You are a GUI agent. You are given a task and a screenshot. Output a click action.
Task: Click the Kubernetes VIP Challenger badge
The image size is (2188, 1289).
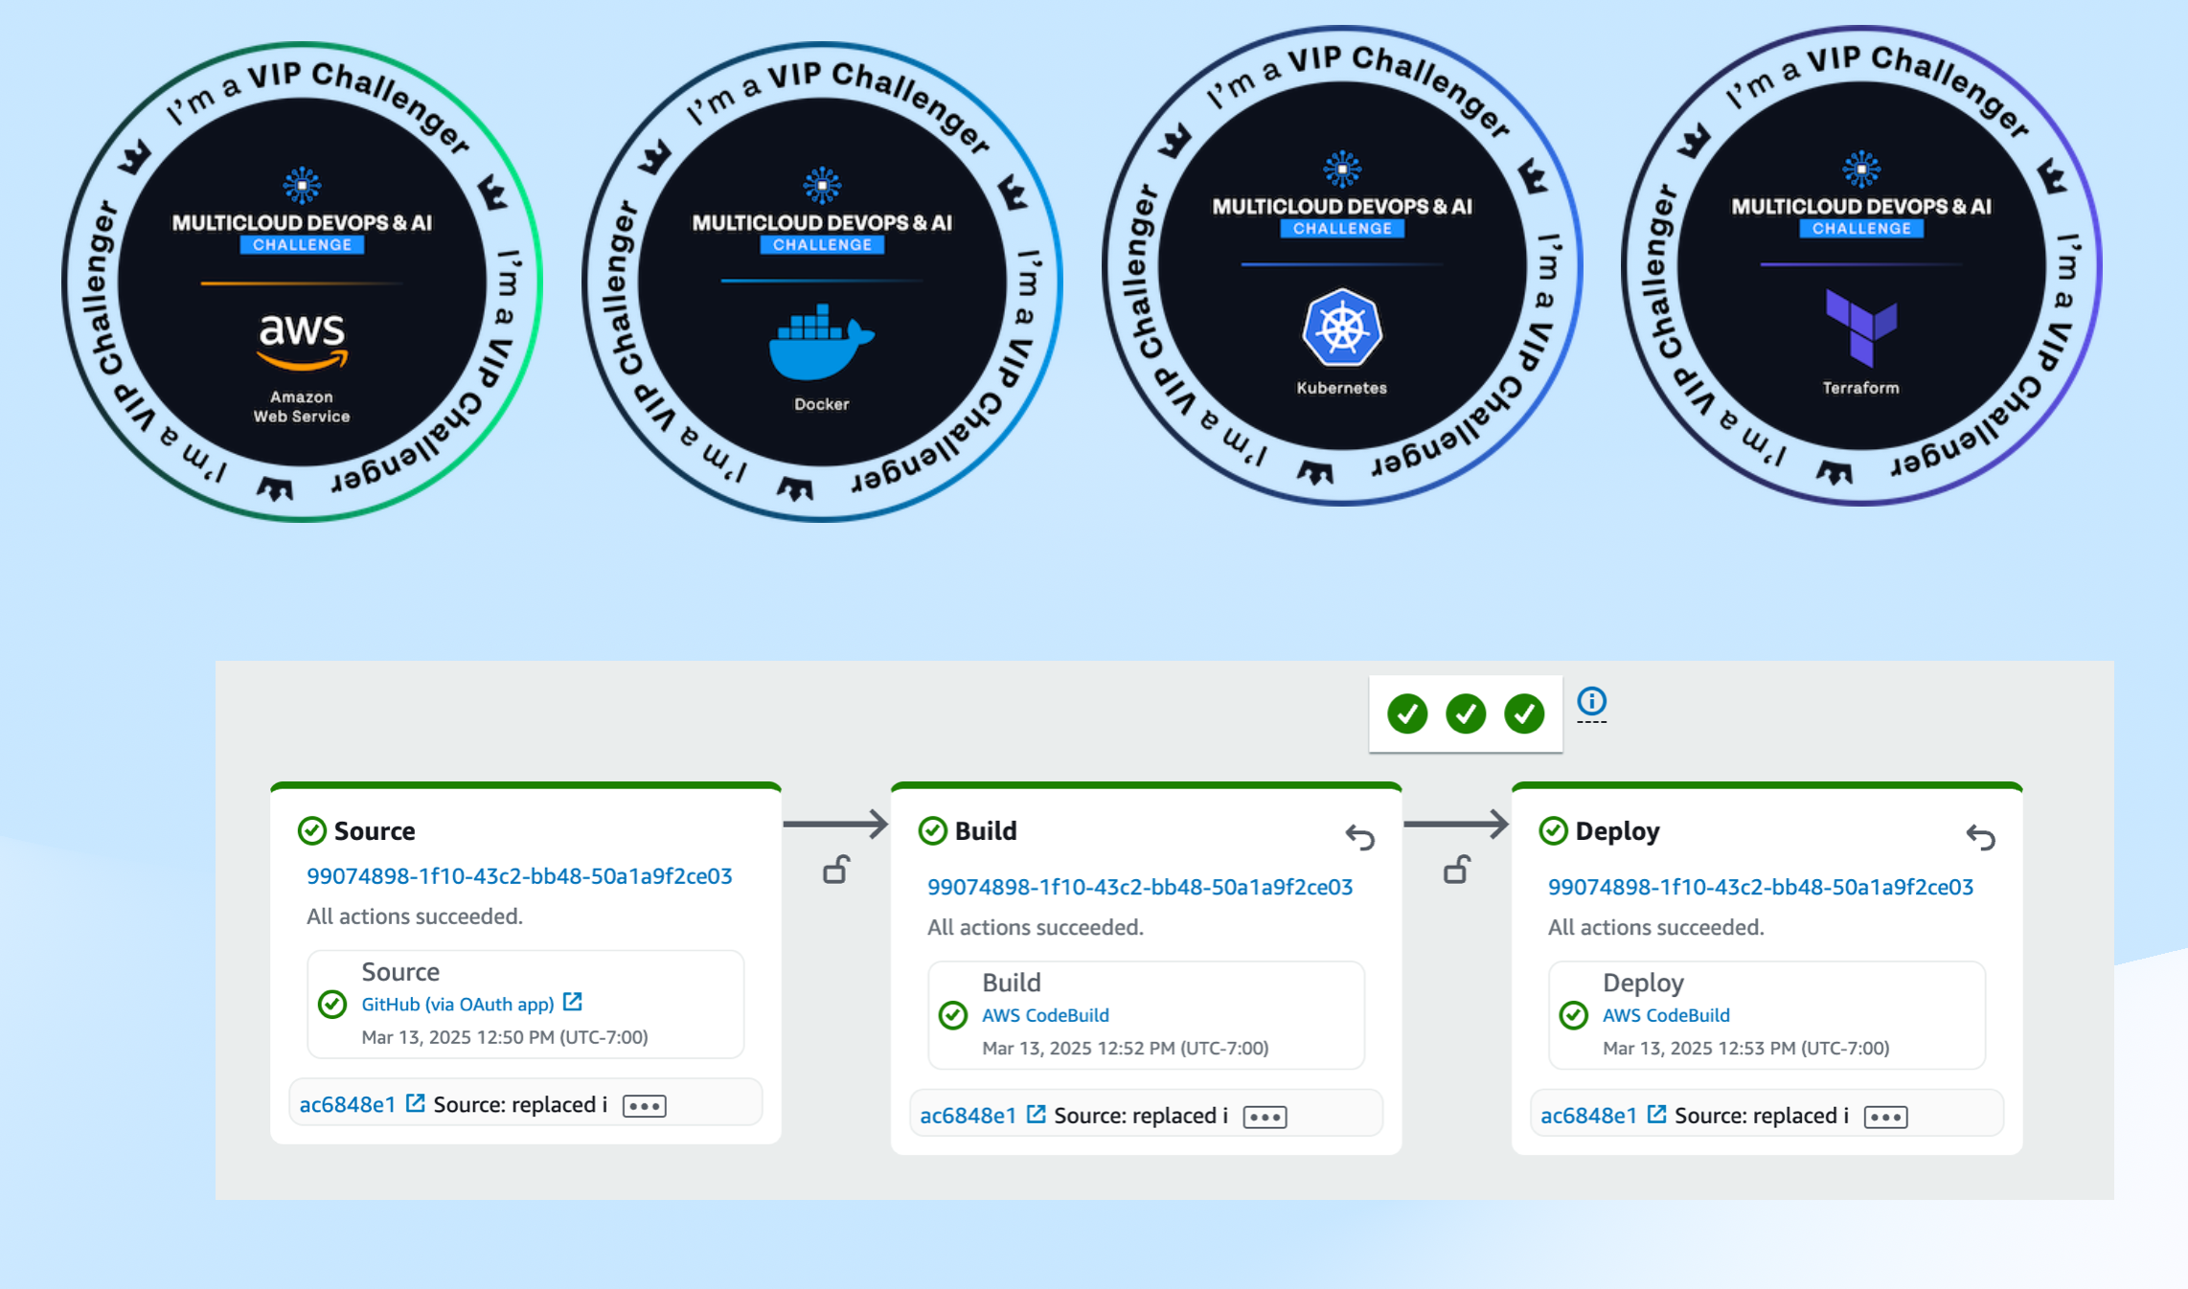(1342, 265)
